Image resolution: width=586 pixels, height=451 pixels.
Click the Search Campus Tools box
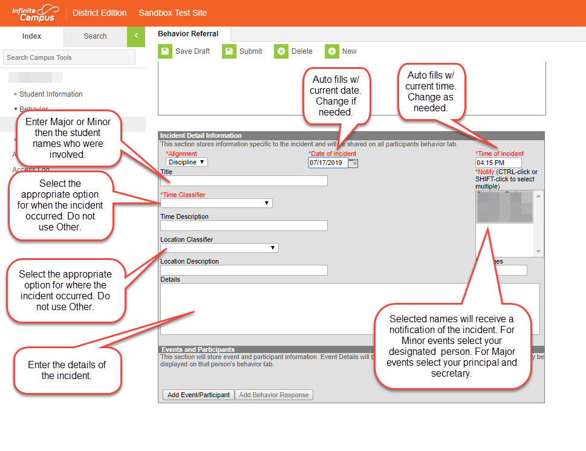point(69,57)
